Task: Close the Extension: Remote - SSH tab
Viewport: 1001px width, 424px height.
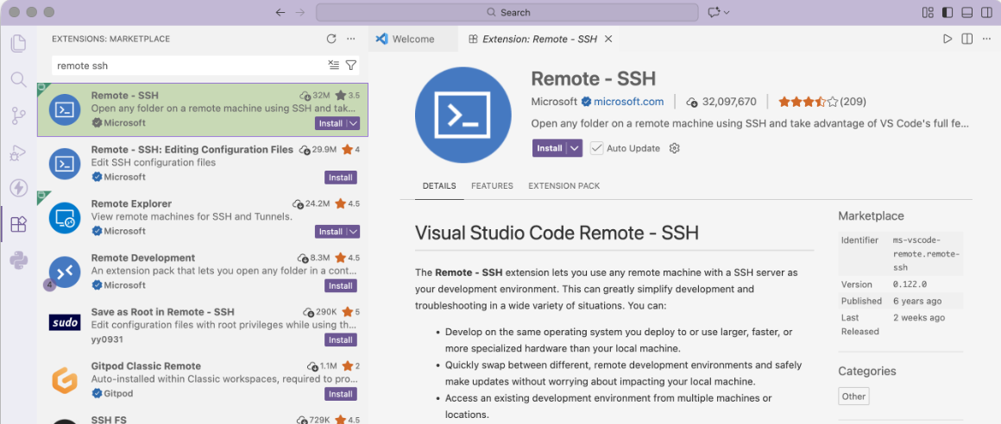Action: [608, 39]
